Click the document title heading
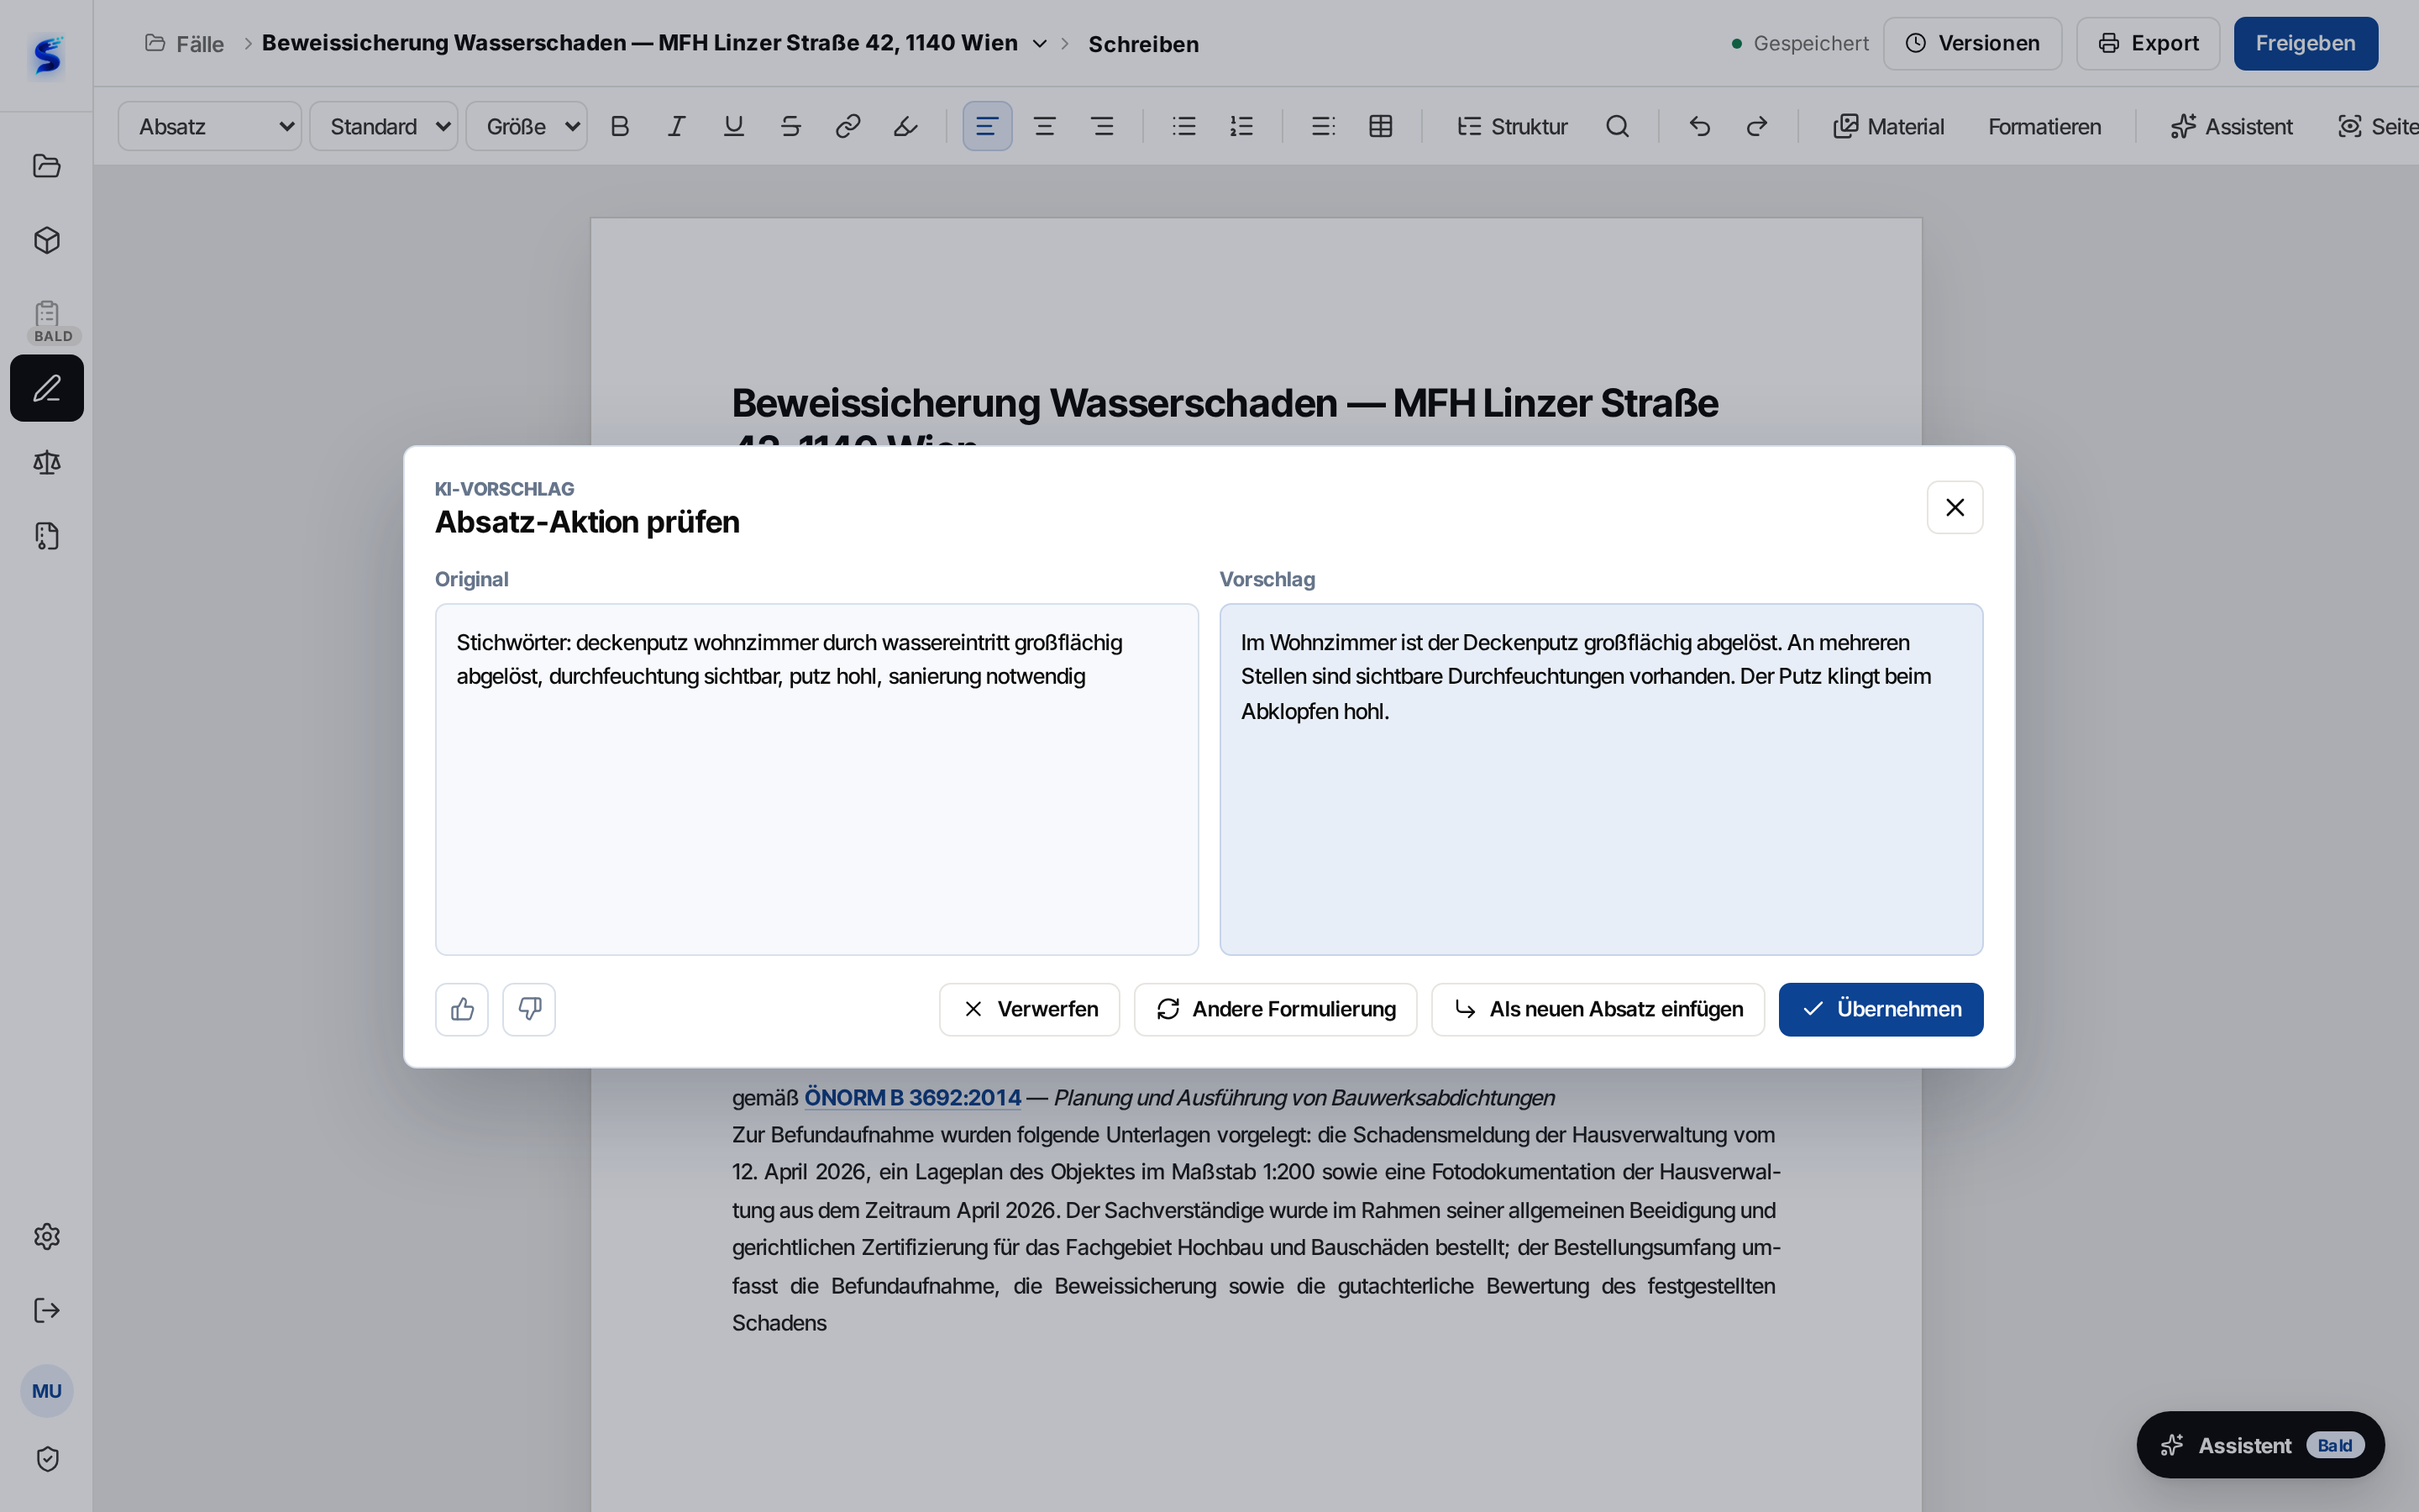 click(x=1225, y=403)
